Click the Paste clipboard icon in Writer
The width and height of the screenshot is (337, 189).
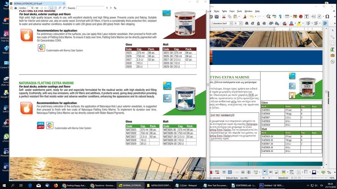(235, 16)
